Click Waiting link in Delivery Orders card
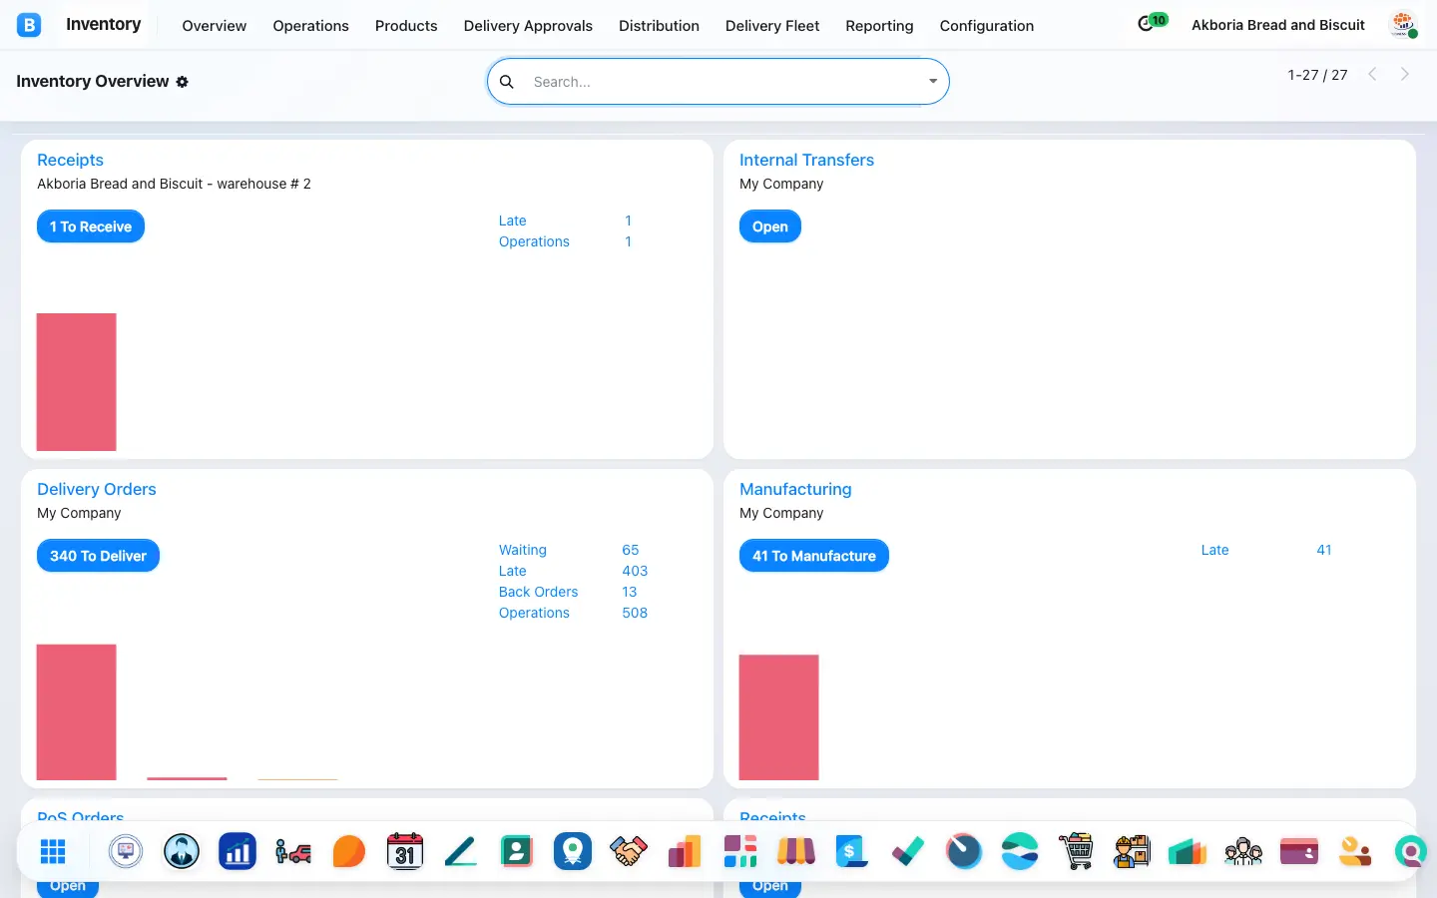The width and height of the screenshot is (1437, 898). click(523, 550)
